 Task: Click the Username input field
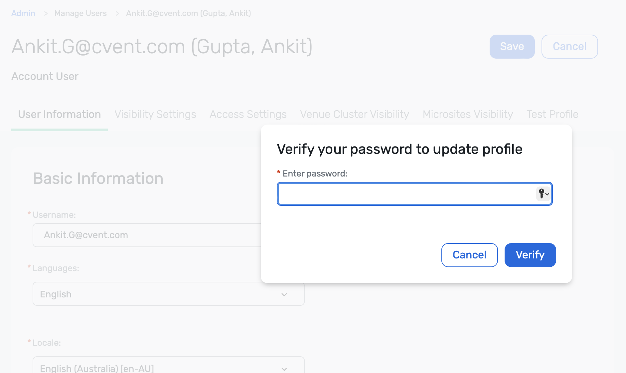coord(147,235)
